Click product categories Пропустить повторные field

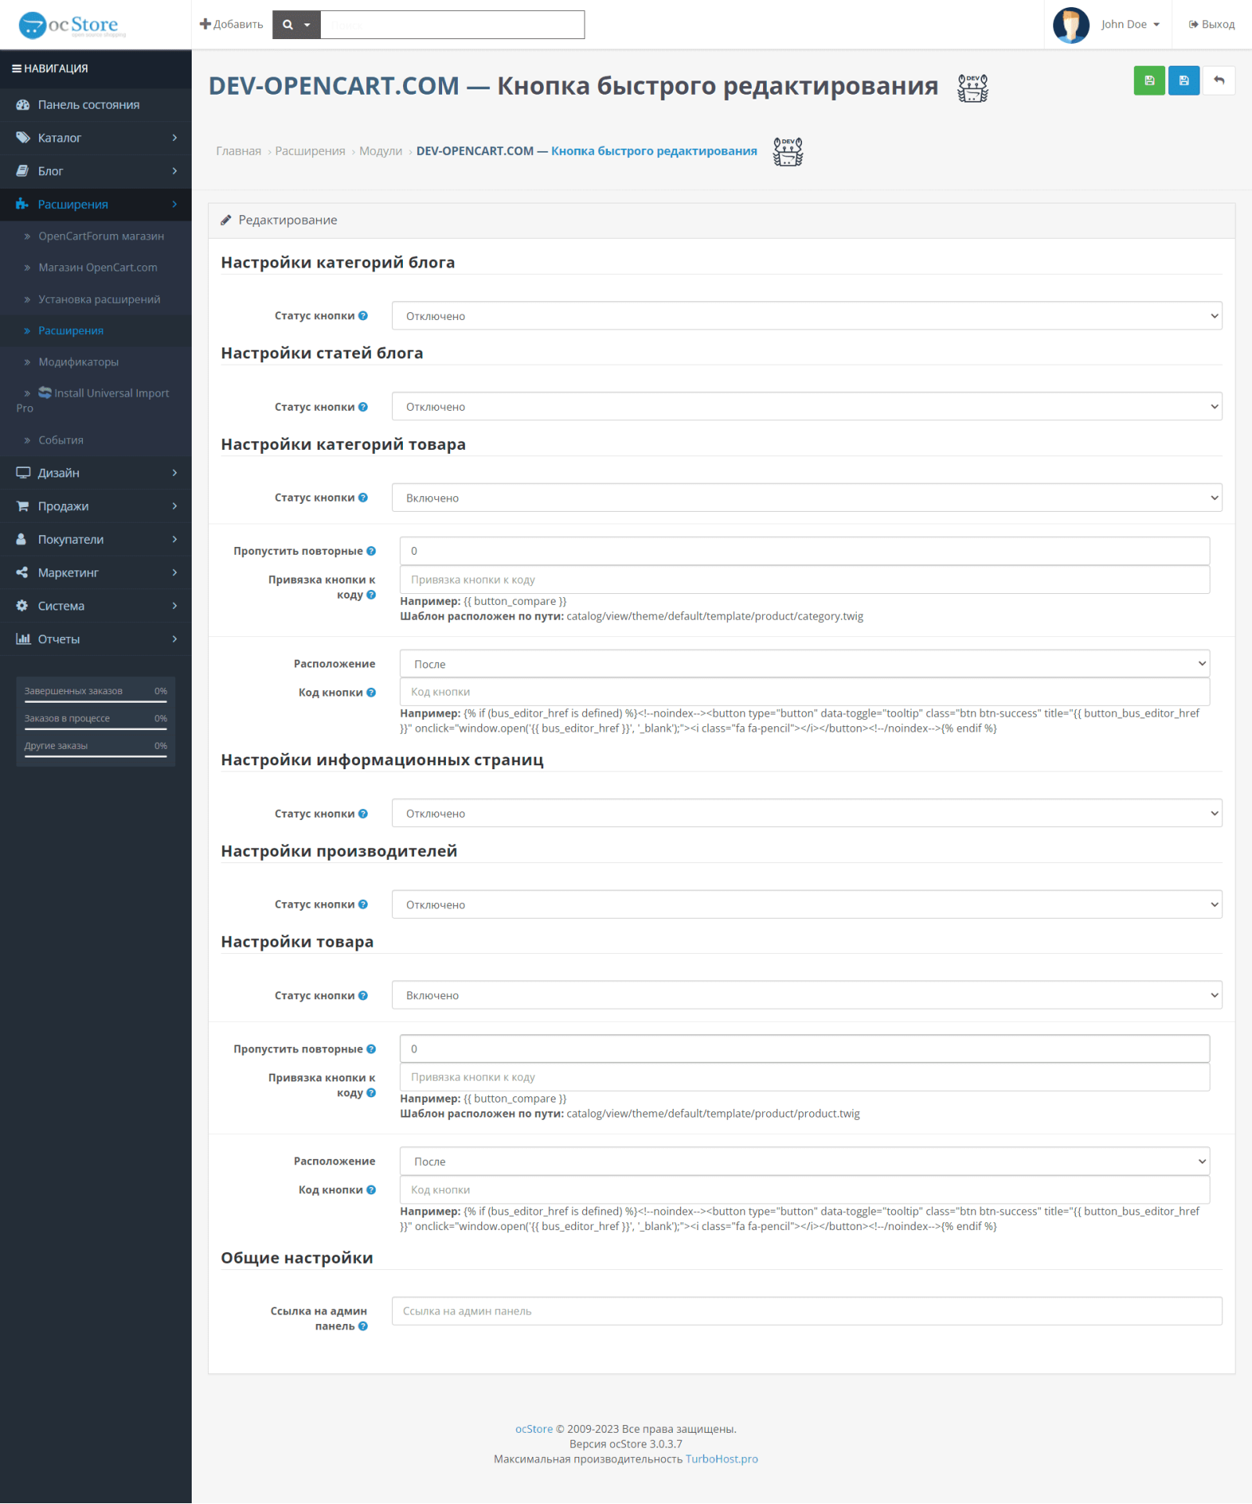[804, 551]
